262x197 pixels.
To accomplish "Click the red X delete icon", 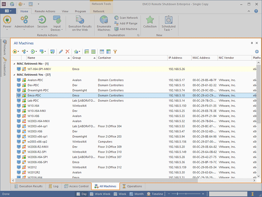I will click(x=68, y=52).
